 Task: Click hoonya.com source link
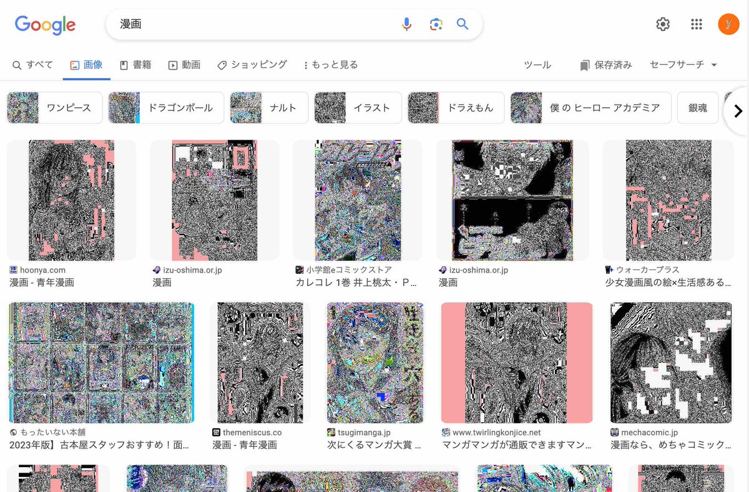point(42,270)
